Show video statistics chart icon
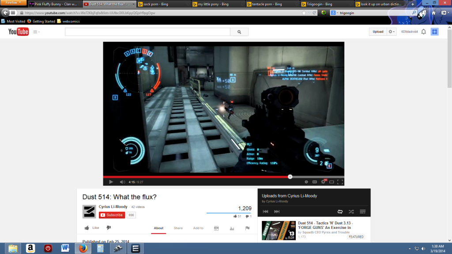This screenshot has width=452, height=254. (232, 228)
